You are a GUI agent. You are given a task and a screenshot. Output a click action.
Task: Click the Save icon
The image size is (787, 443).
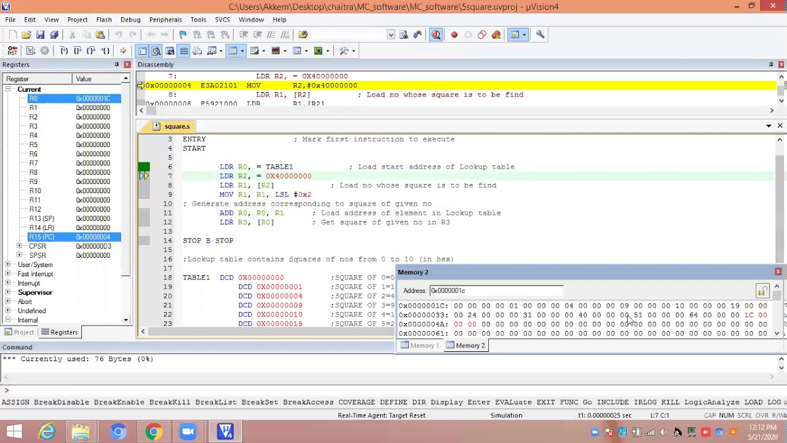tap(40, 34)
